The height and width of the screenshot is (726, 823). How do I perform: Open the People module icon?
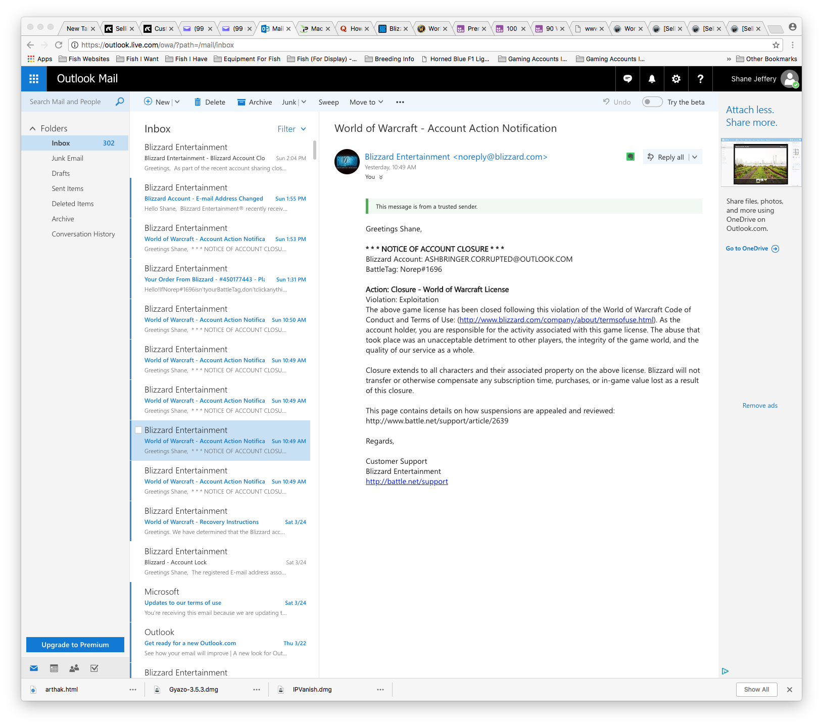tap(74, 668)
